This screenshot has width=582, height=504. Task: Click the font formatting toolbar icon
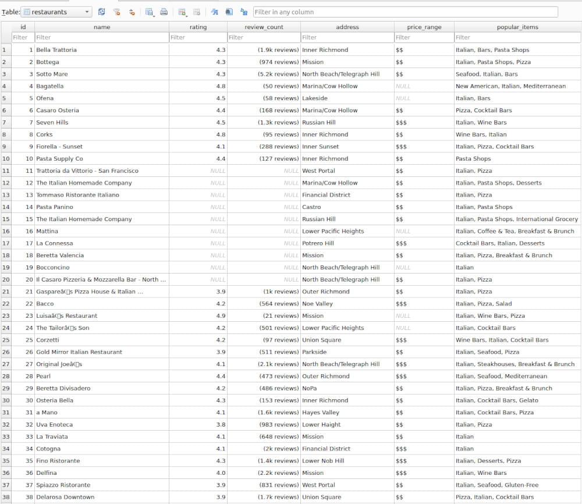(214, 12)
